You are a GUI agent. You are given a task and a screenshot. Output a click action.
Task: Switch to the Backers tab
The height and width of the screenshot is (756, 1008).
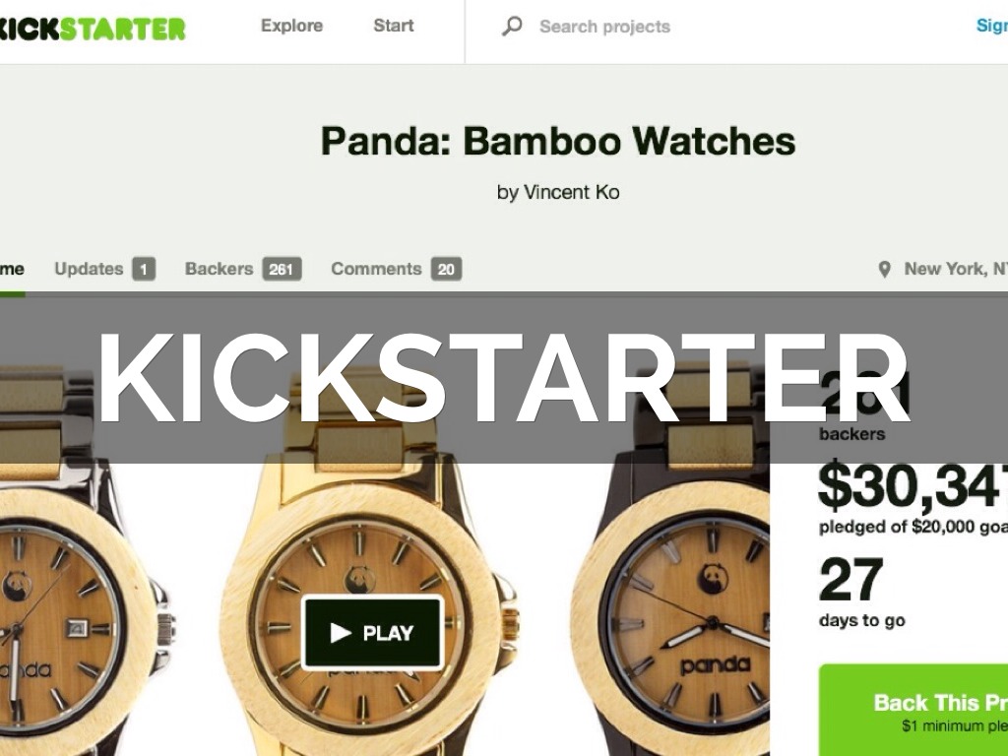(x=219, y=269)
